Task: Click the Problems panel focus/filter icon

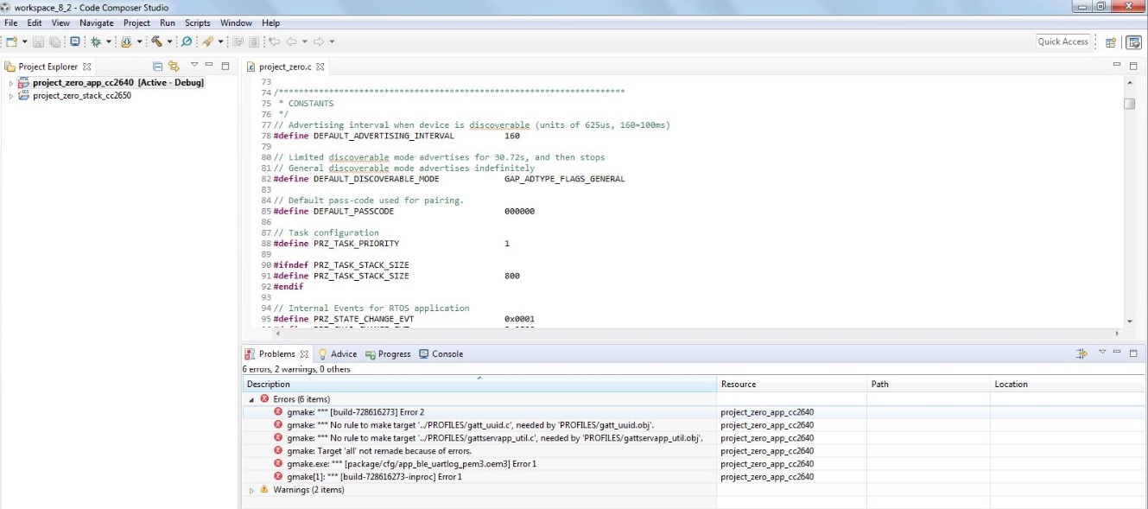Action: pos(1081,353)
